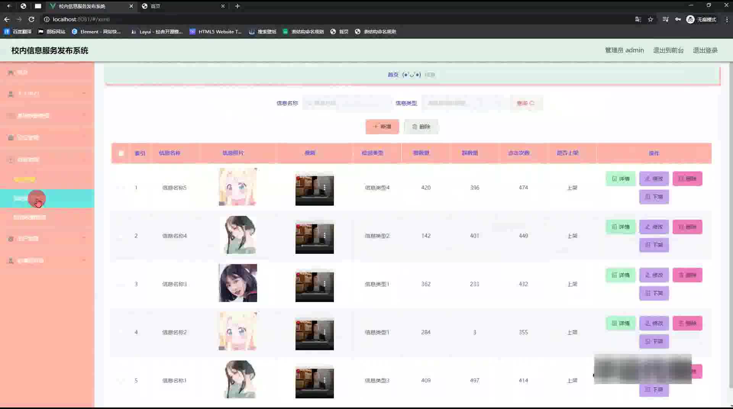This screenshot has height=409, width=733.
Task: Click the translate page icon in address bar
Action: [x=638, y=19]
